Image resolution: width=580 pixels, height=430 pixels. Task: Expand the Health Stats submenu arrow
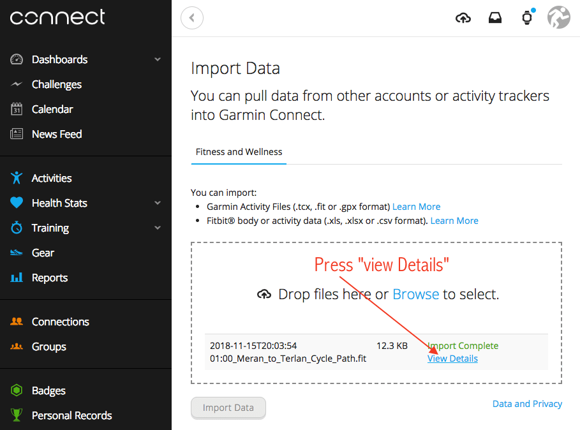coord(158,203)
